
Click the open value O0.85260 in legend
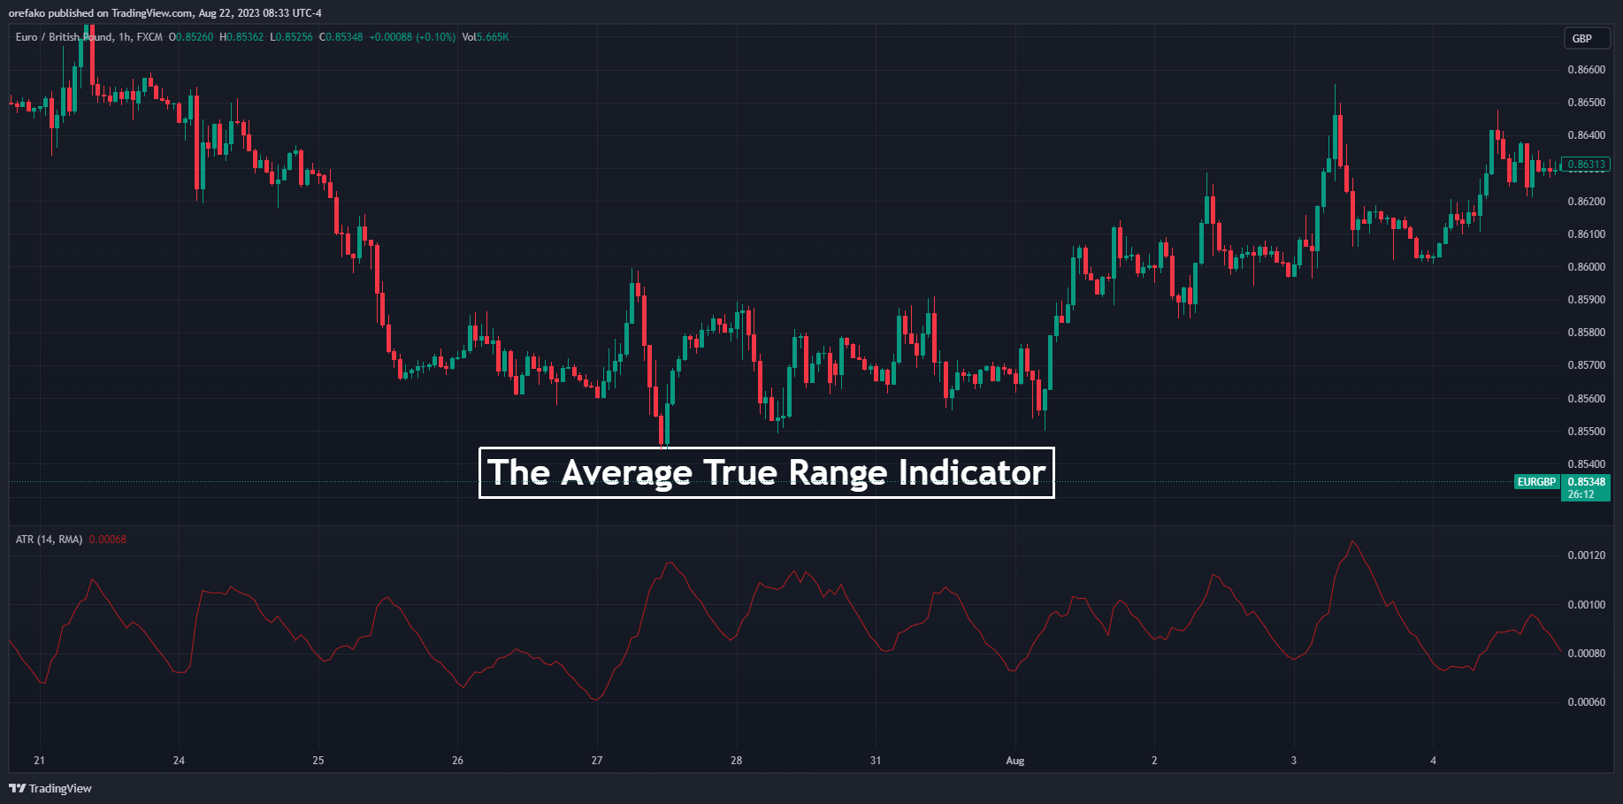click(x=191, y=37)
